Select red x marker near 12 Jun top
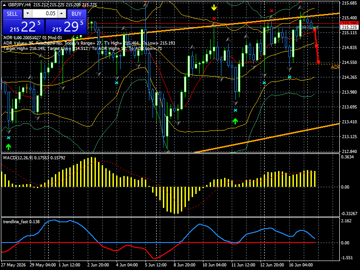360x270 pixels. click(x=272, y=11)
